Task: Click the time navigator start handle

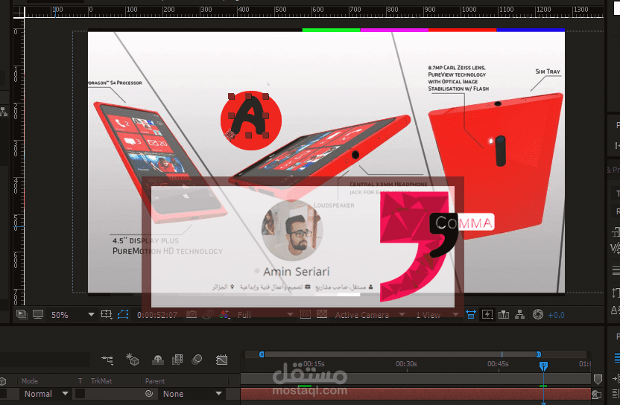Action: click(262, 354)
